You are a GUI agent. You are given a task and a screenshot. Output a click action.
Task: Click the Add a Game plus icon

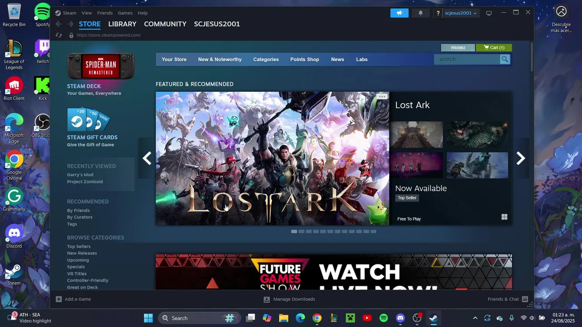pos(59,299)
